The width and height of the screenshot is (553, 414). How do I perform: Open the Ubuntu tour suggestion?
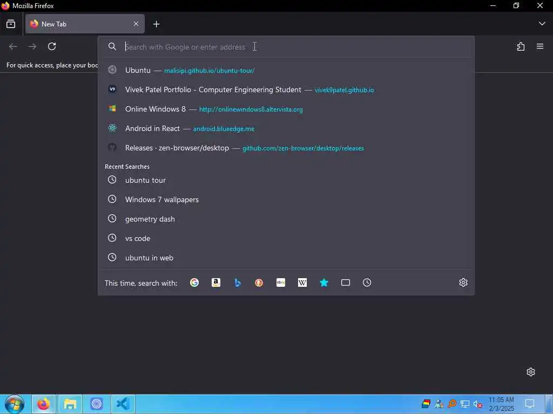287,70
